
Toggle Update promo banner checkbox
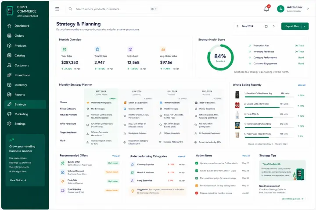(197, 163)
